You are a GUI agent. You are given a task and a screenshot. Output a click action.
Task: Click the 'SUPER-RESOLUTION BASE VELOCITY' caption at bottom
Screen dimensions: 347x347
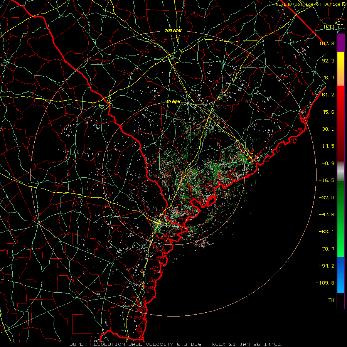[121, 344]
